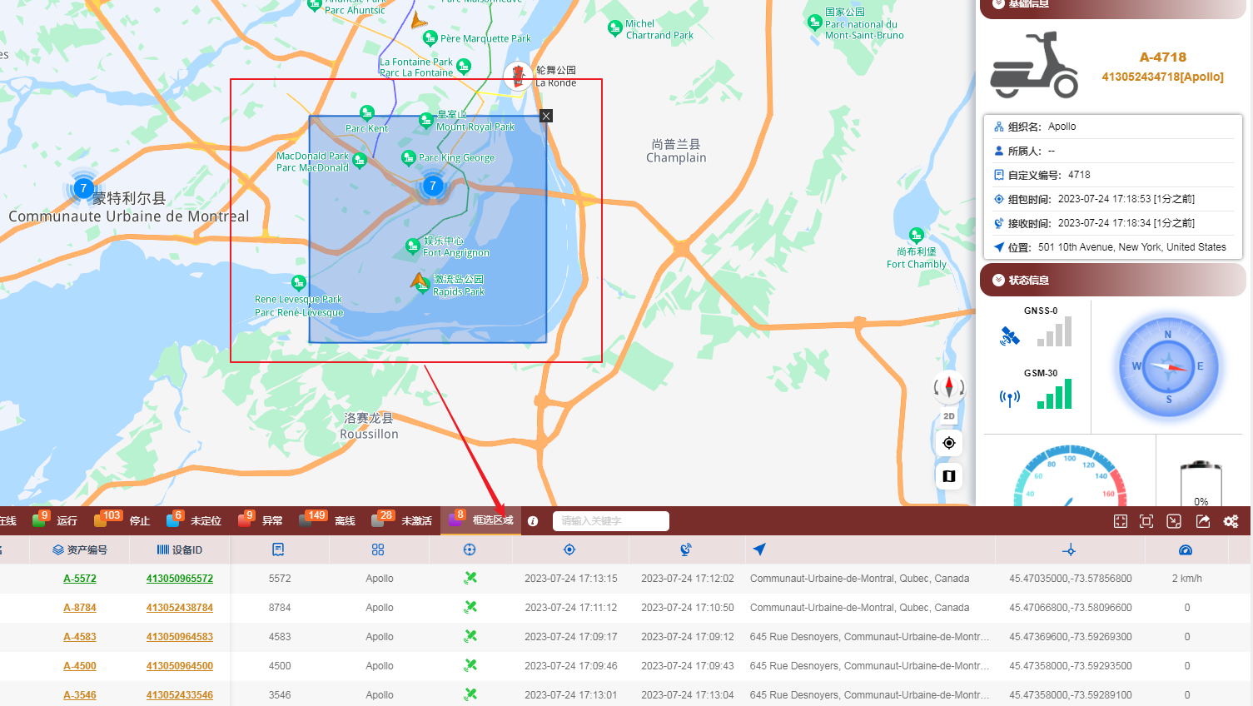The image size is (1253, 706).
Task: Open the settings gears icon in toolbar
Action: pyautogui.click(x=1231, y=521)
